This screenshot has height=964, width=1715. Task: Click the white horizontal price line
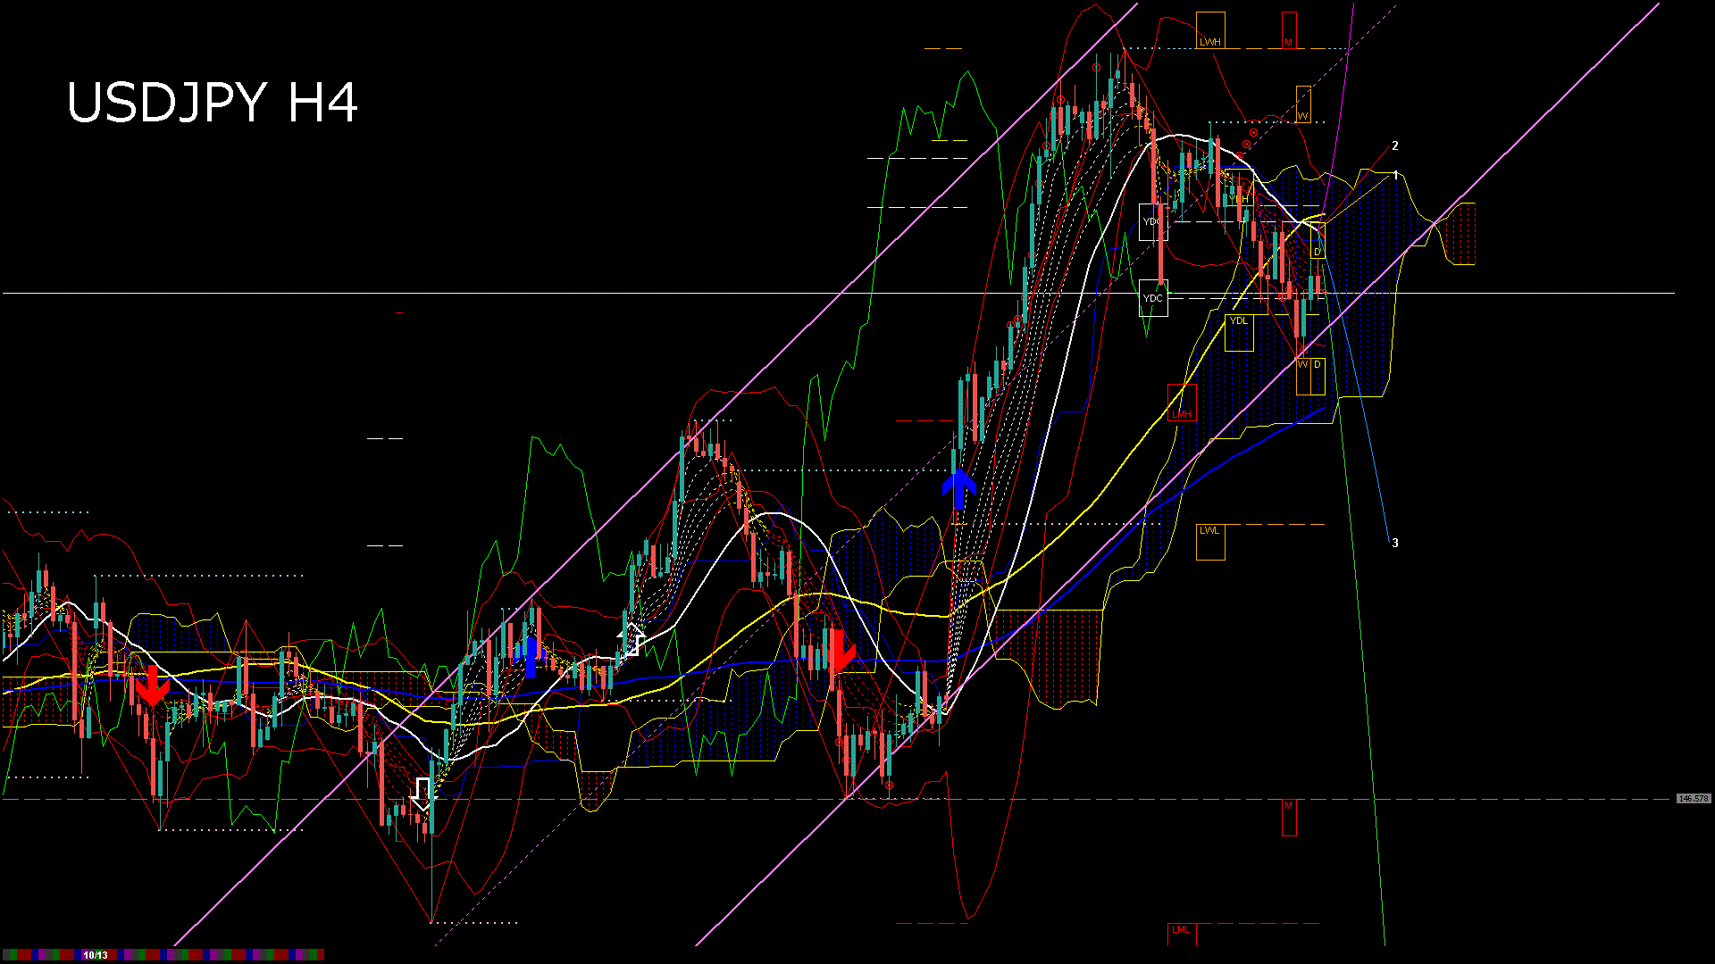click(x=536, y=293)
